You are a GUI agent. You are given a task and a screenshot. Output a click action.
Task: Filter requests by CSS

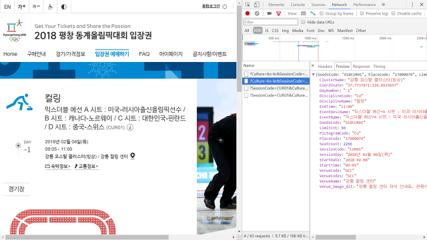(275, 31)
